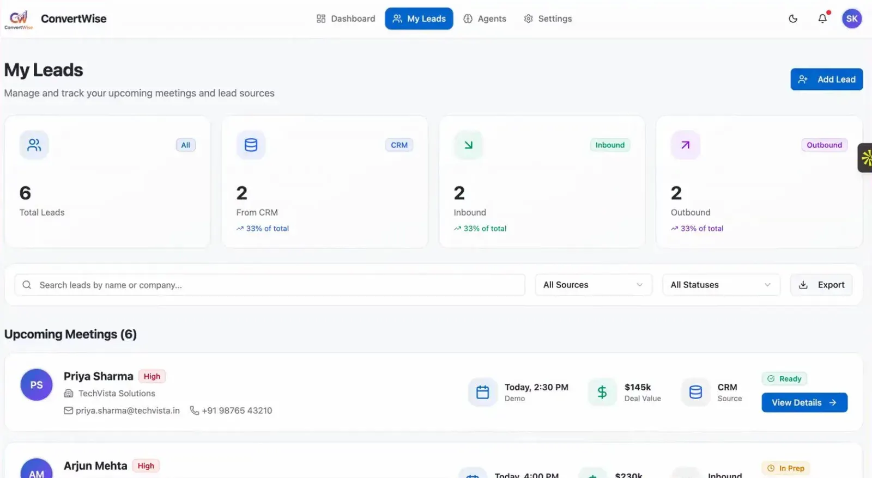Image resolution: width=872 pixels, height=478 pixels.
Task: Click the High tag for Arjun Mehta
Action: (146, 465)
